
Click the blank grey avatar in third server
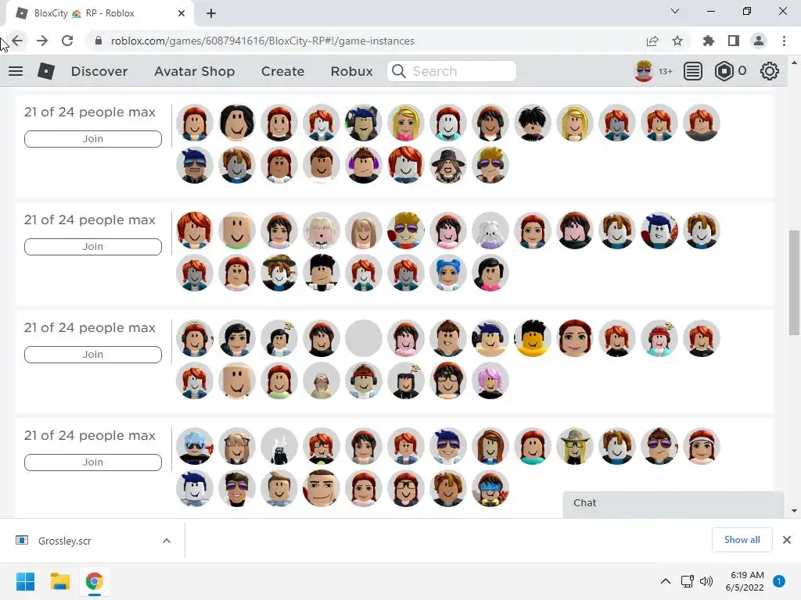click(364, 338)
